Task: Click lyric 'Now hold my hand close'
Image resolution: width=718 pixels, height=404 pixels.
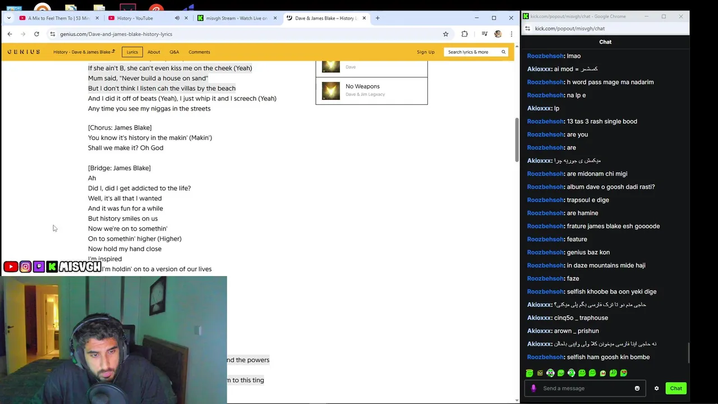Action: point(125,249)
